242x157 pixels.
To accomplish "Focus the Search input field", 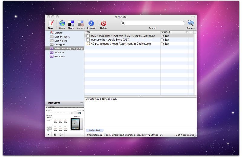I will click(x=153, y=23).
